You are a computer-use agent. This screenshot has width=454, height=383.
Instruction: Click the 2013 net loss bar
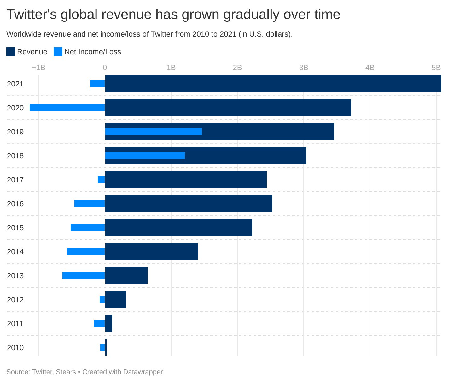(84, 275)
